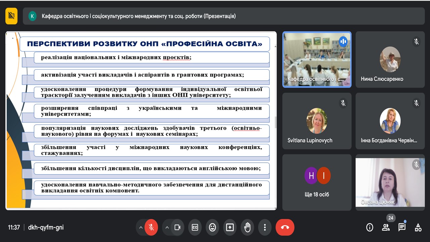The image size is (430, 242).
Task: Open the meeting details info icon
Action: click(370, 228)
